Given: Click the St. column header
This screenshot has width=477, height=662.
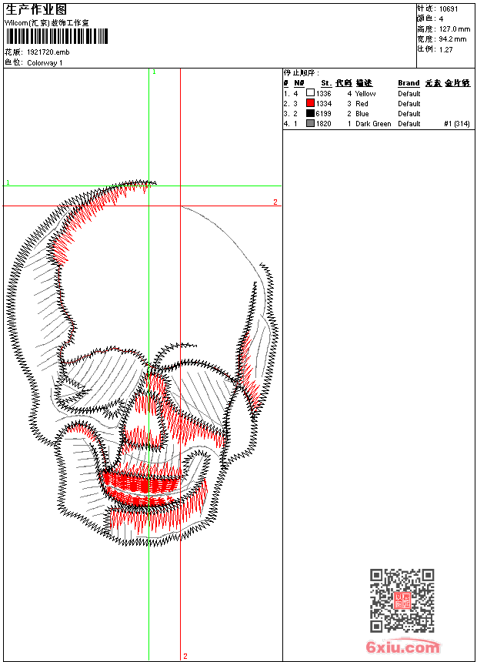Looking at the screenshot, I should (x=326, y=83).
